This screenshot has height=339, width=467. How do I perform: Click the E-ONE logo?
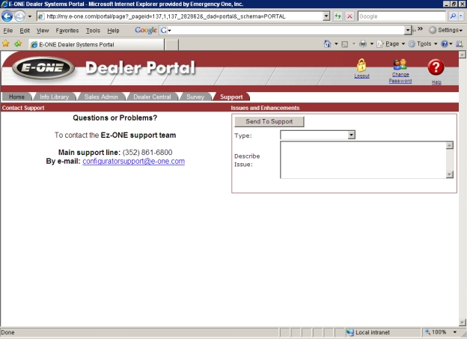tap(43, 67)
